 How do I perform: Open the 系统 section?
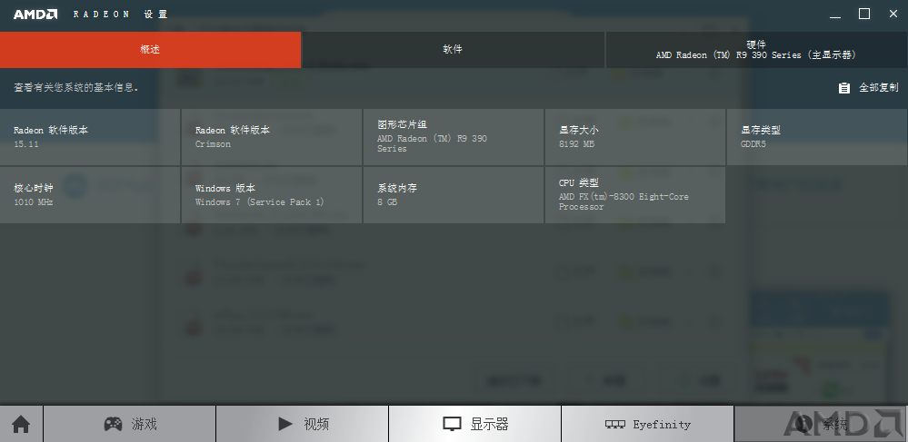pyautogui.click(x=821, y=424)
